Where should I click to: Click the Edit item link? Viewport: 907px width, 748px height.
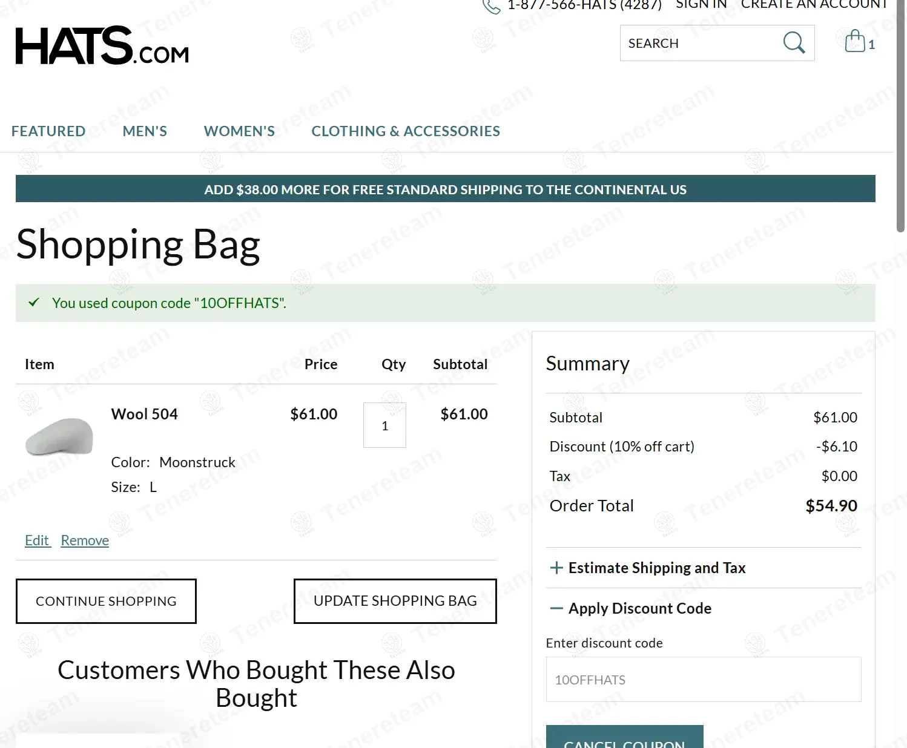(37, 540)
